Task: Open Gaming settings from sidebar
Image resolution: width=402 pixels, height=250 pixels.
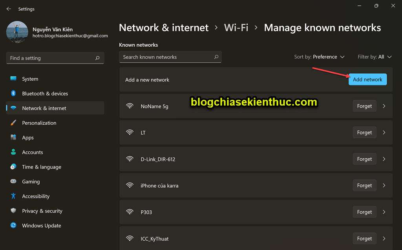Action: [55, 181]
